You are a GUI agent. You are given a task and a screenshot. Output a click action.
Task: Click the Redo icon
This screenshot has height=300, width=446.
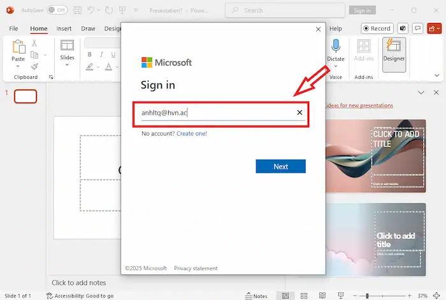[109, 10]
